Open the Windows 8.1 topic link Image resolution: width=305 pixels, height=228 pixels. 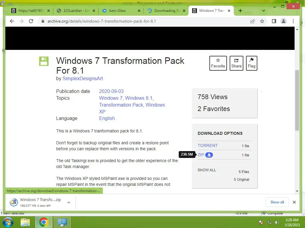point(139,98)
